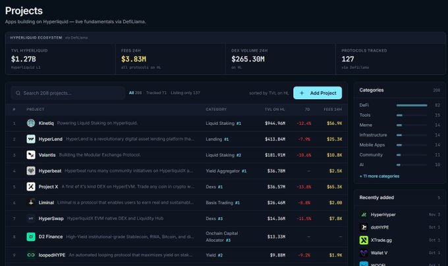The height and width of the screenshot is (266, 448).
Task: Click the D2 Finance green logo
Action: tap(31, 236)
